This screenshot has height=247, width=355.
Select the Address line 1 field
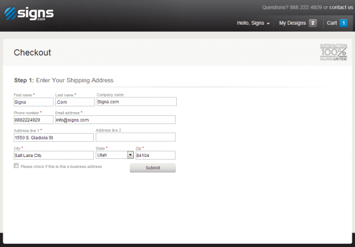pyautogui.click(x=54, y=137)
